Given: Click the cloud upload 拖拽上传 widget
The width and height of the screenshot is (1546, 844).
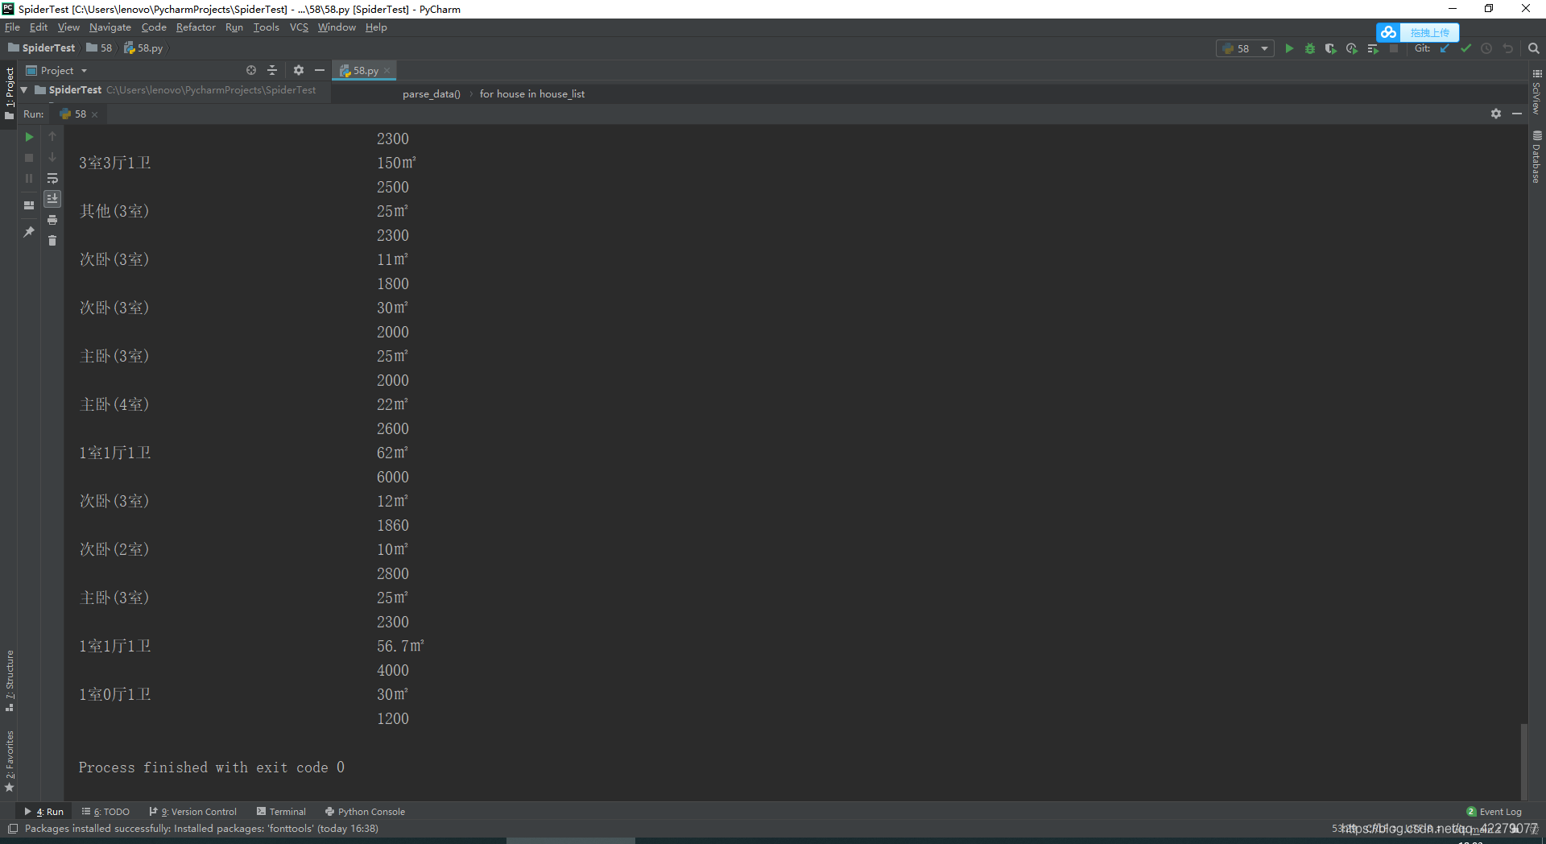Looking at the screenshot, I should [x=1417, y=32].
